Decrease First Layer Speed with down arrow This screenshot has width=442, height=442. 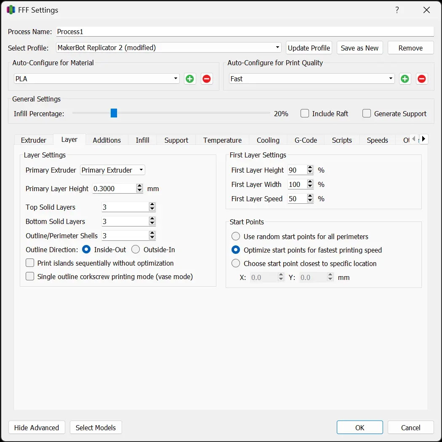(x=310, y=201)
